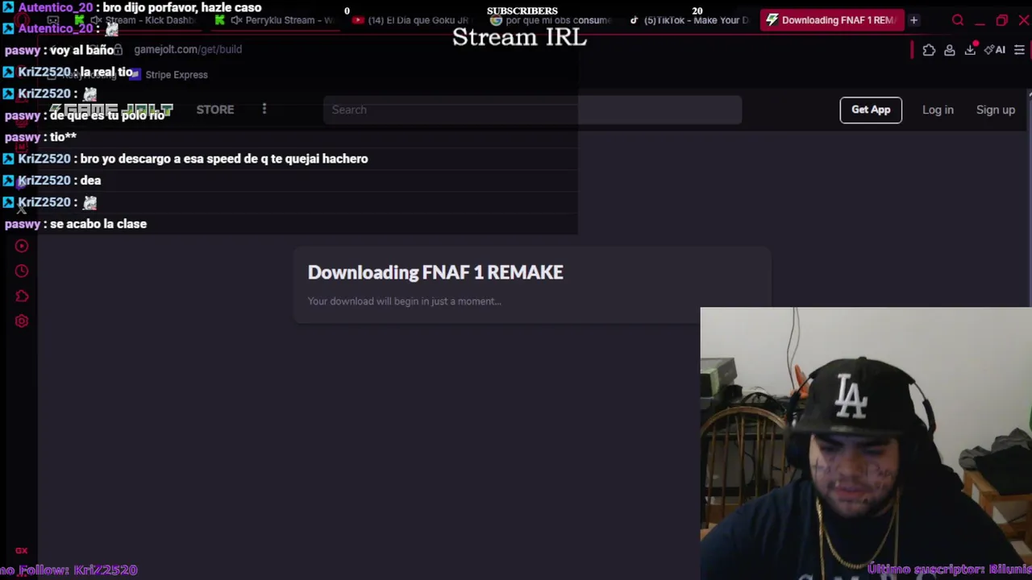Open the easy setup menu lines icon
Image resolution: width=1032 pixels, height=580 pixels.
[x=1019, y=50]
